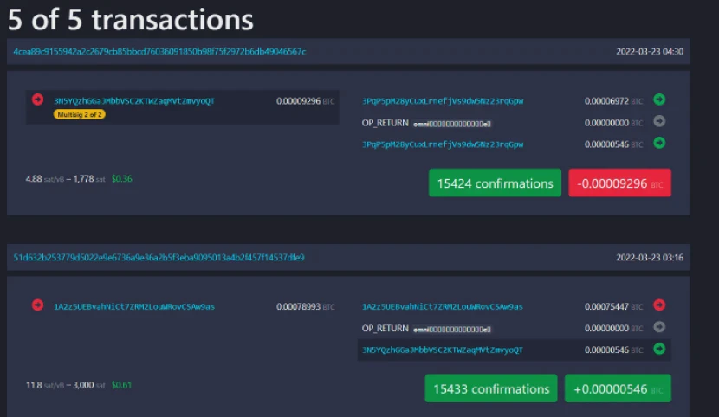Open 1A2z5UEB input address with 0.00078993 BTC
The height and width of the screenshot is (417, 719).
point(134,306)
